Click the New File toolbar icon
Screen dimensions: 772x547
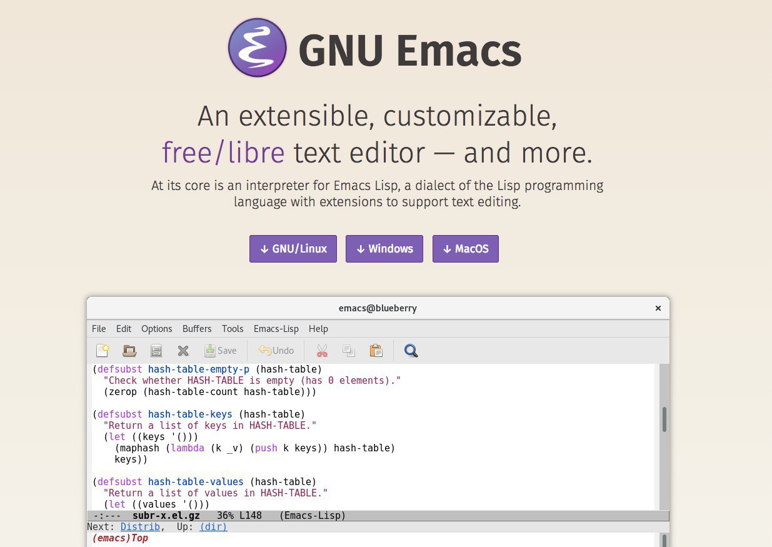click(x=103, y=351)
